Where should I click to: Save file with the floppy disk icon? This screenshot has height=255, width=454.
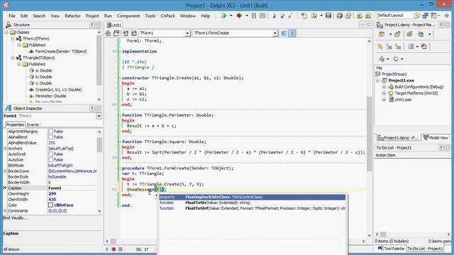328,16
